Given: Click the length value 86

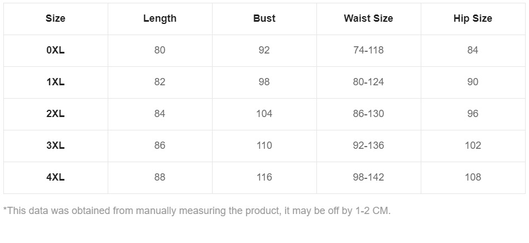Looking at the screenshot, I should (x=160, y=145).
